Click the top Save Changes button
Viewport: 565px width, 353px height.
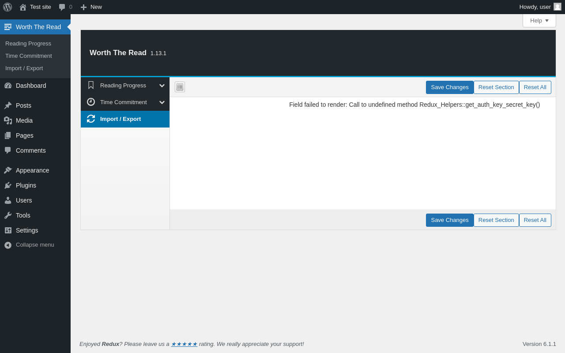(x=450, y=87)
